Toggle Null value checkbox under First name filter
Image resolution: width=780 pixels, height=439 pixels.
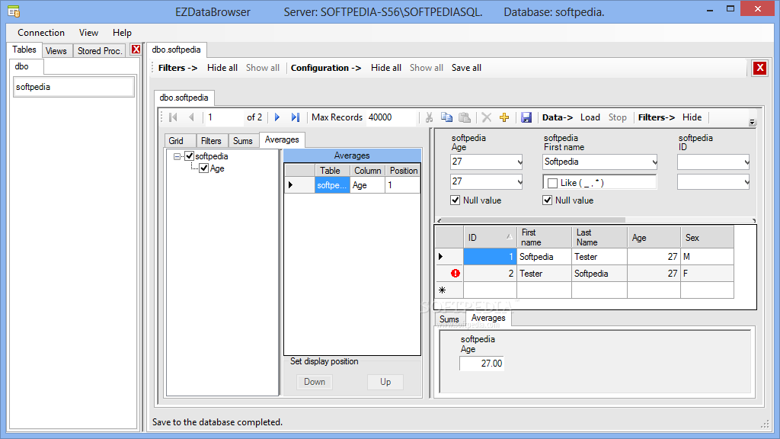tap(547, 200)
